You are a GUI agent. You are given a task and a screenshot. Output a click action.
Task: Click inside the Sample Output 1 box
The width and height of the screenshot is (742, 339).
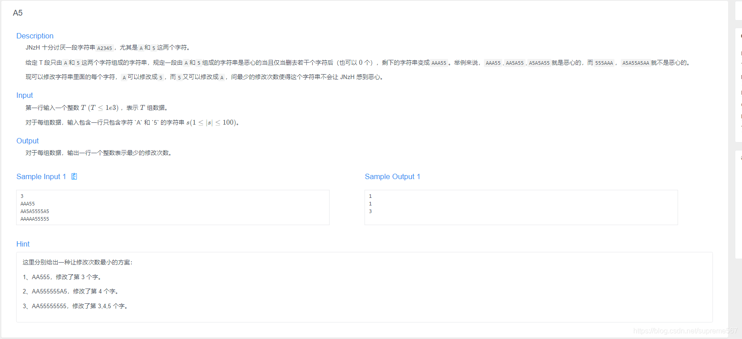click(521, 207)
